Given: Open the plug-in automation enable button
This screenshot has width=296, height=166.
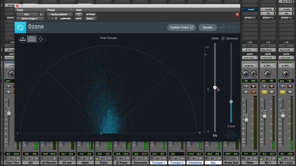Looking at the screenshot, I should point(79,14).
